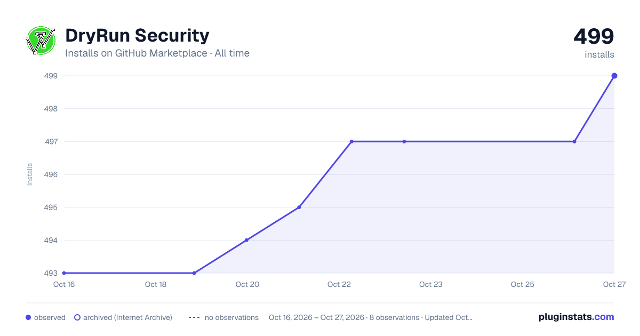Select the 497 data point just before Oct 27
This screenshot has width=640, height=336.
point(574,141)
